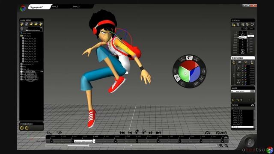
Task: Click the highlighted 200 duration field in timeline
Action: (83, 141)
